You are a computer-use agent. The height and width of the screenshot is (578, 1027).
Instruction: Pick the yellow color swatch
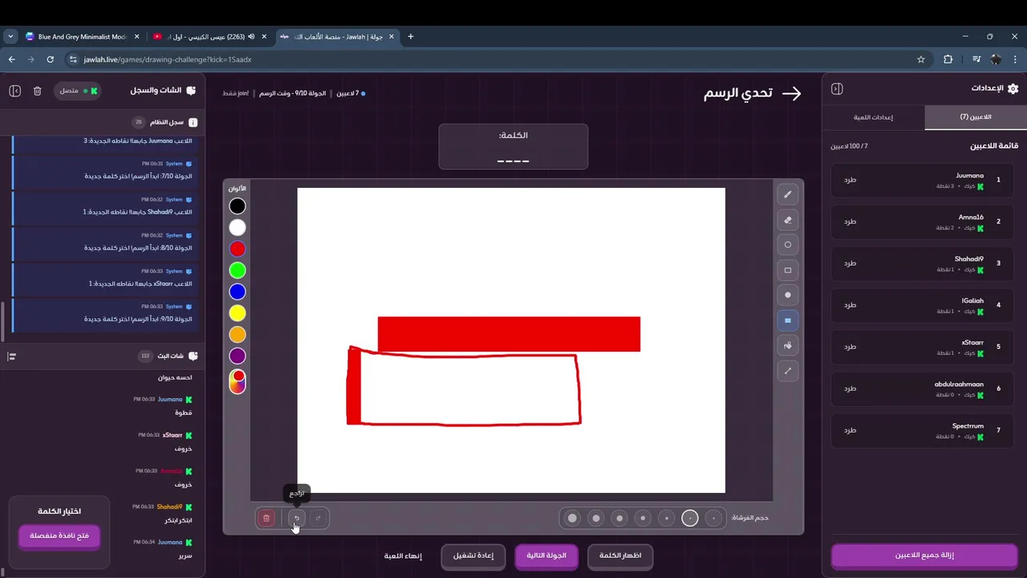coord(237,313)
